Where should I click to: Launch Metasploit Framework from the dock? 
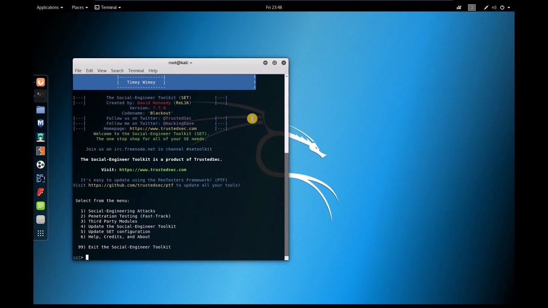click(x=41, y=123)
